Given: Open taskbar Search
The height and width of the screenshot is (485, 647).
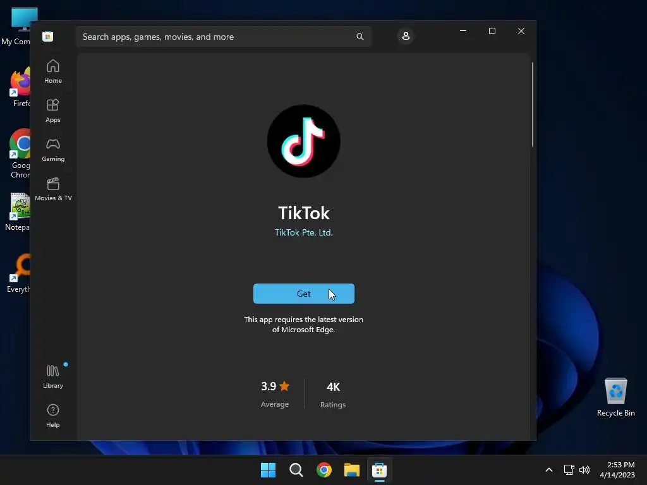Looking at the screenshot, I should point(296,470).
